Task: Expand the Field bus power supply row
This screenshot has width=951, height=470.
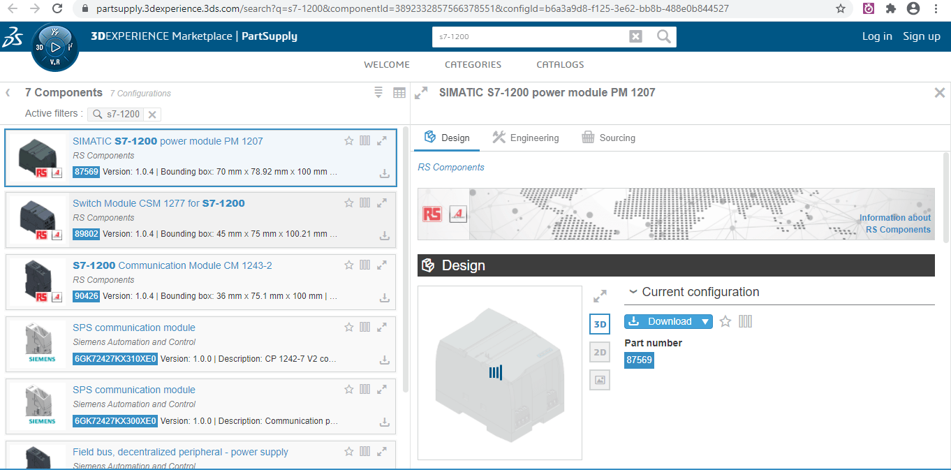Action: (x=382, y=451)
